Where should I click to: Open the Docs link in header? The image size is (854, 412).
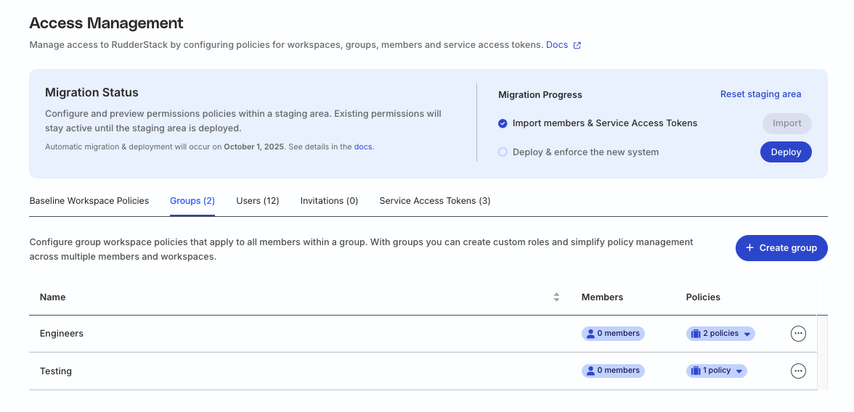coord(557,45)
